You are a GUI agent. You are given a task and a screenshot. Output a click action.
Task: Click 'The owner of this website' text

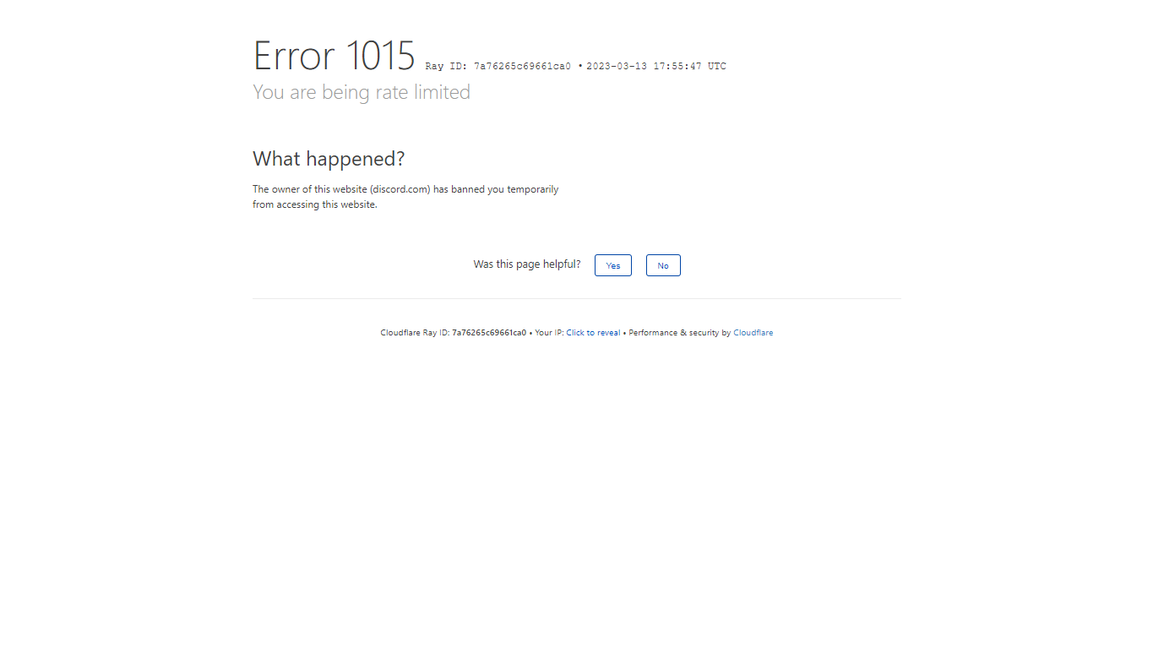pos(310,190)
